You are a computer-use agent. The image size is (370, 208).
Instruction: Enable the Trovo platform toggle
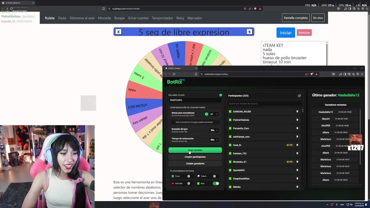190,176
